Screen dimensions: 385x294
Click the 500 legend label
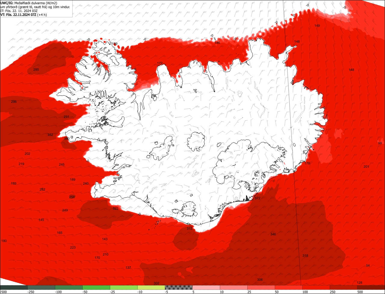tap(360, 292)
